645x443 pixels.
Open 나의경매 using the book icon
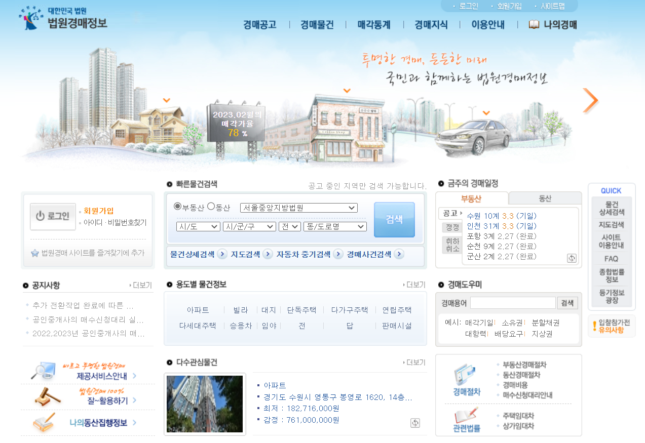[534, 24]
